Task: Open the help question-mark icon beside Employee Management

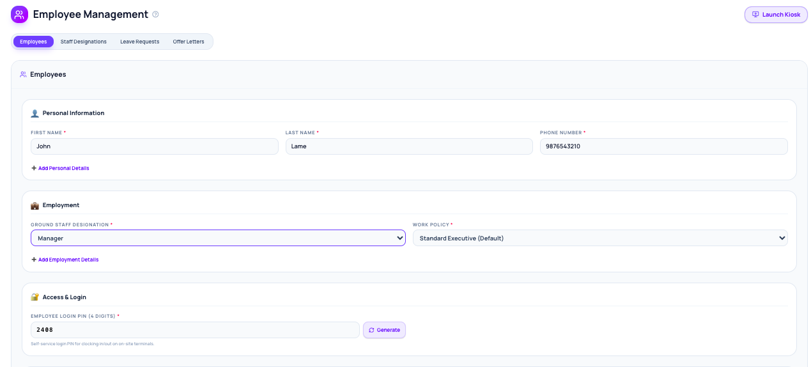Action: click(x=155, y=14)
